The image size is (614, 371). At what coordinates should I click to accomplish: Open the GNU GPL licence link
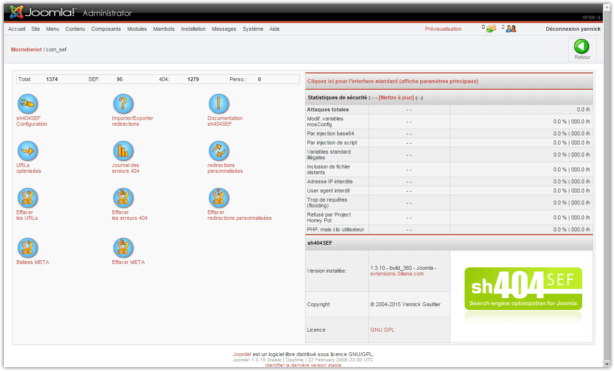click(x=382, y=330)
